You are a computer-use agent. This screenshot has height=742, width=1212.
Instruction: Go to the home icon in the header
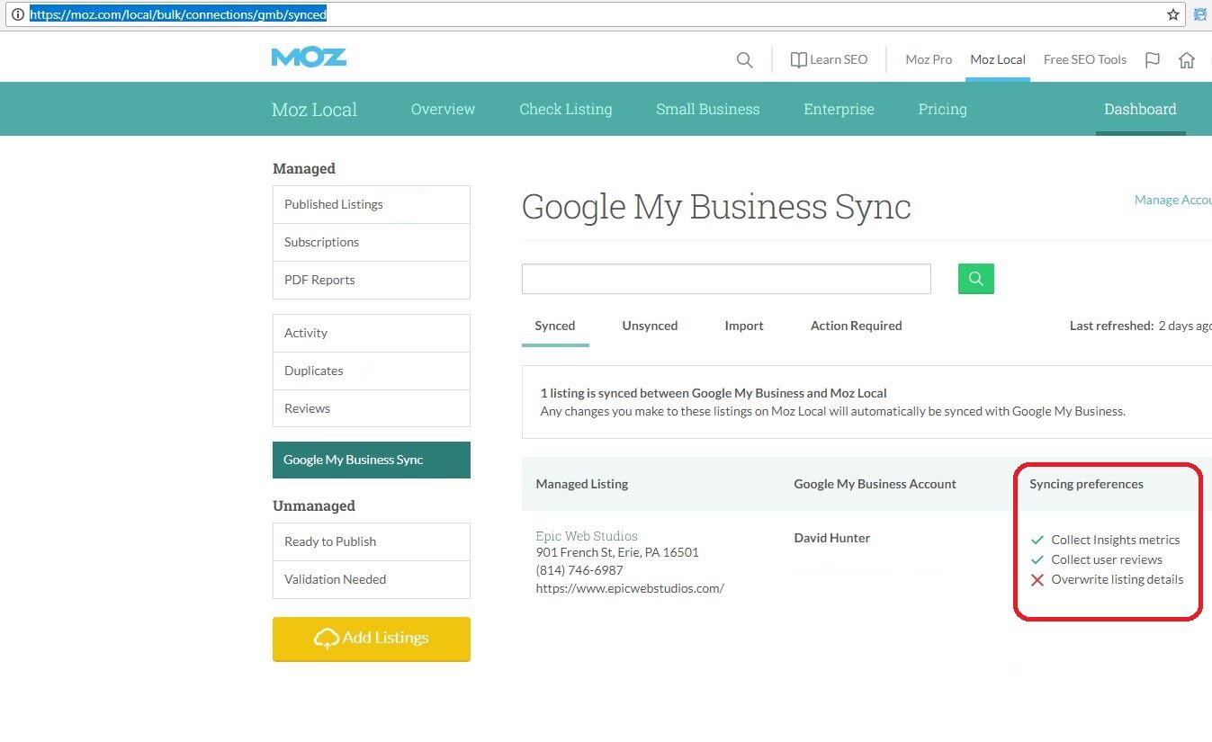pyautogui.click(x=1187, y=60)
